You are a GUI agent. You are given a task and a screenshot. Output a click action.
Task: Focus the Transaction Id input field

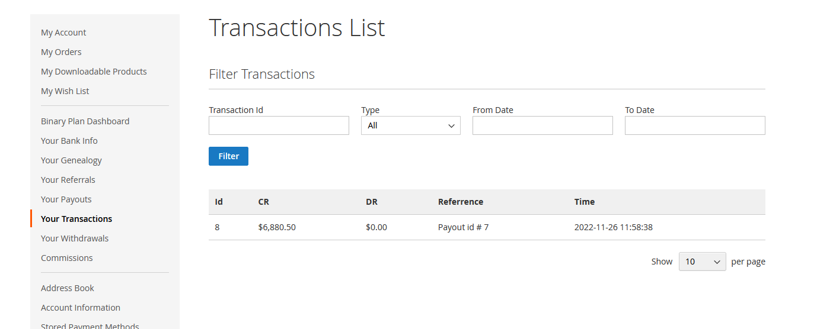click(279, 125)
